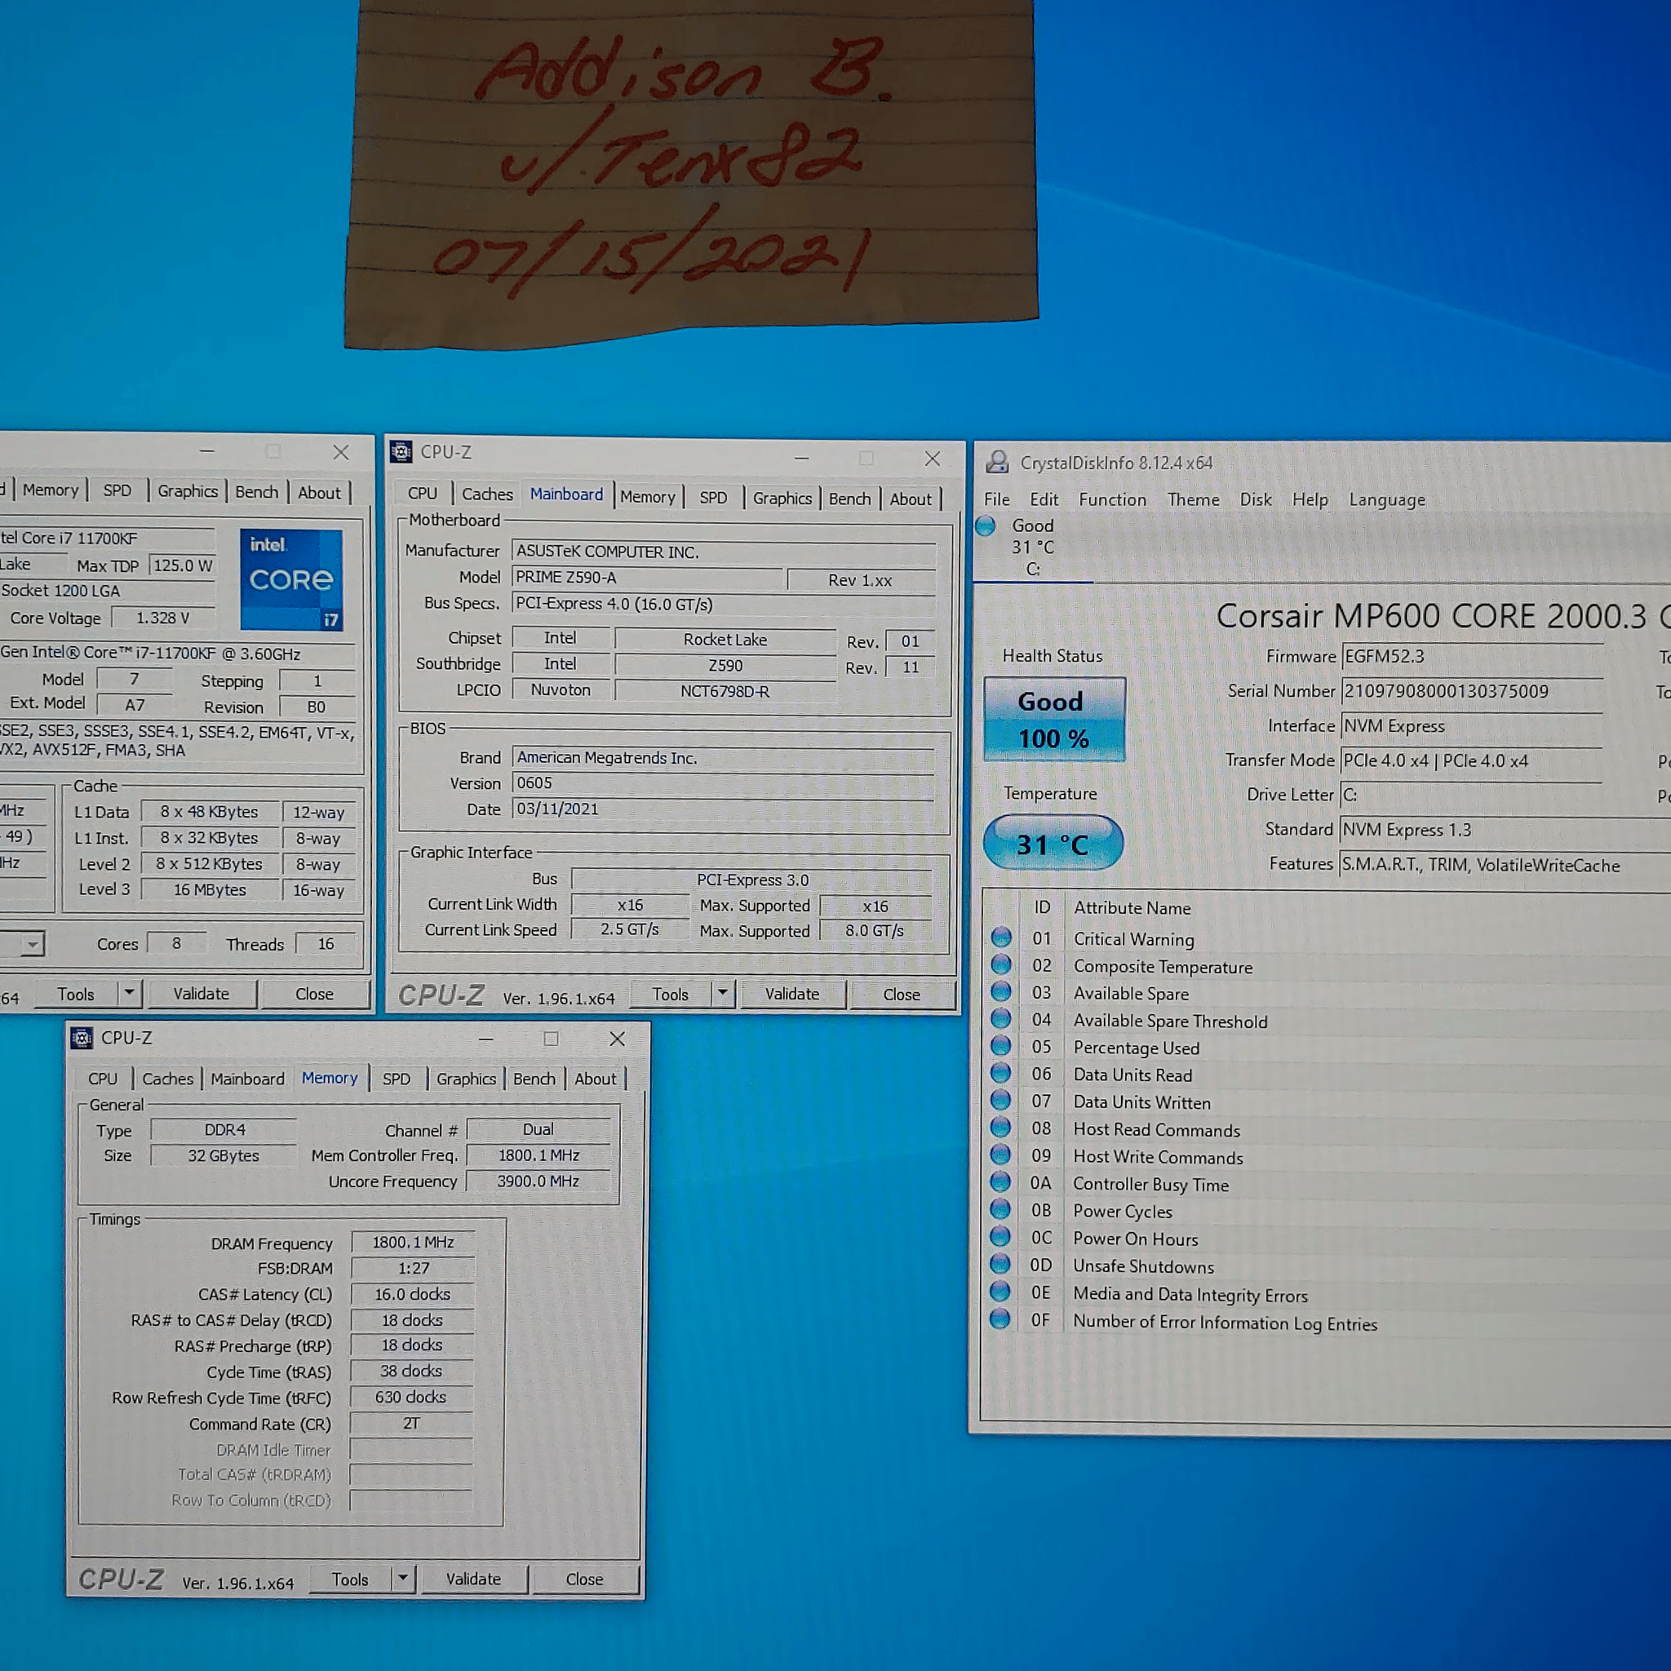1671x1671 pixels.
Task: Click status orb for Power Cycles row
Action: coord(1000,1209)
